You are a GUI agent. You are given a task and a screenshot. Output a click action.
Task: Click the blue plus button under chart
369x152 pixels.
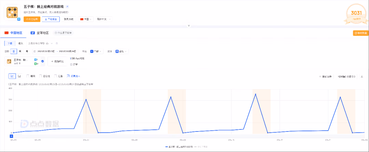coord(11,136)
